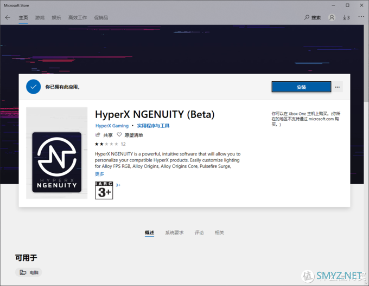Viewport: 369px width, 286px height.
Task: Switch to 系统要求 section tab
Action: point(174,233)
